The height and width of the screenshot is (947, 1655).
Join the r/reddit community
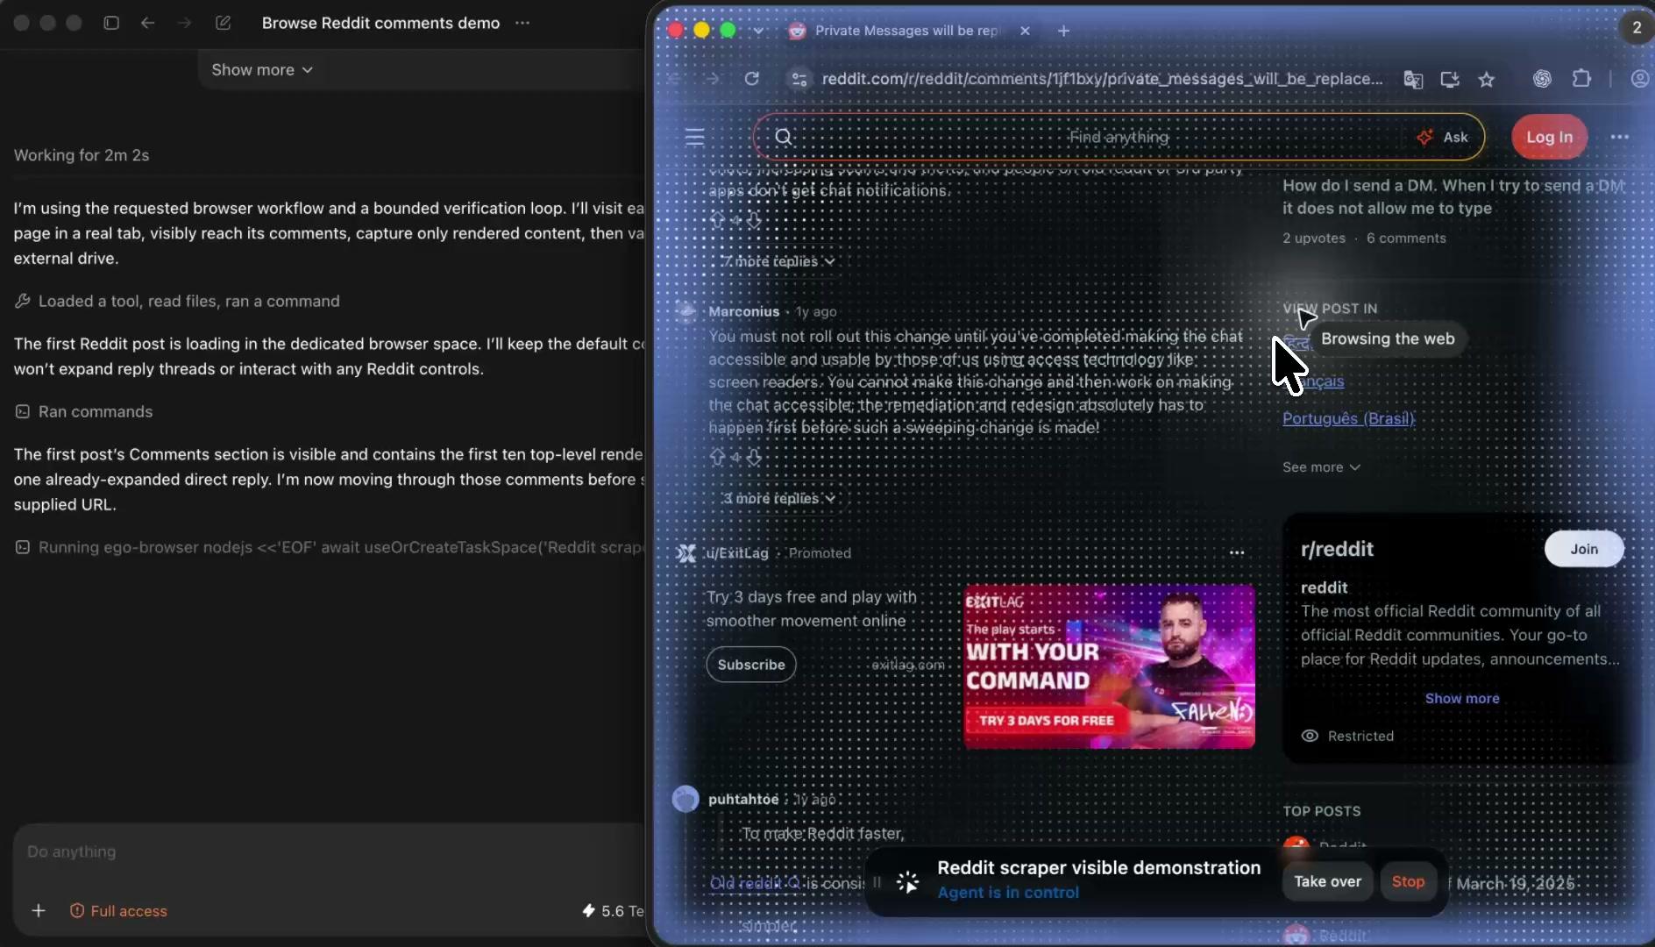click(1583, 549)
